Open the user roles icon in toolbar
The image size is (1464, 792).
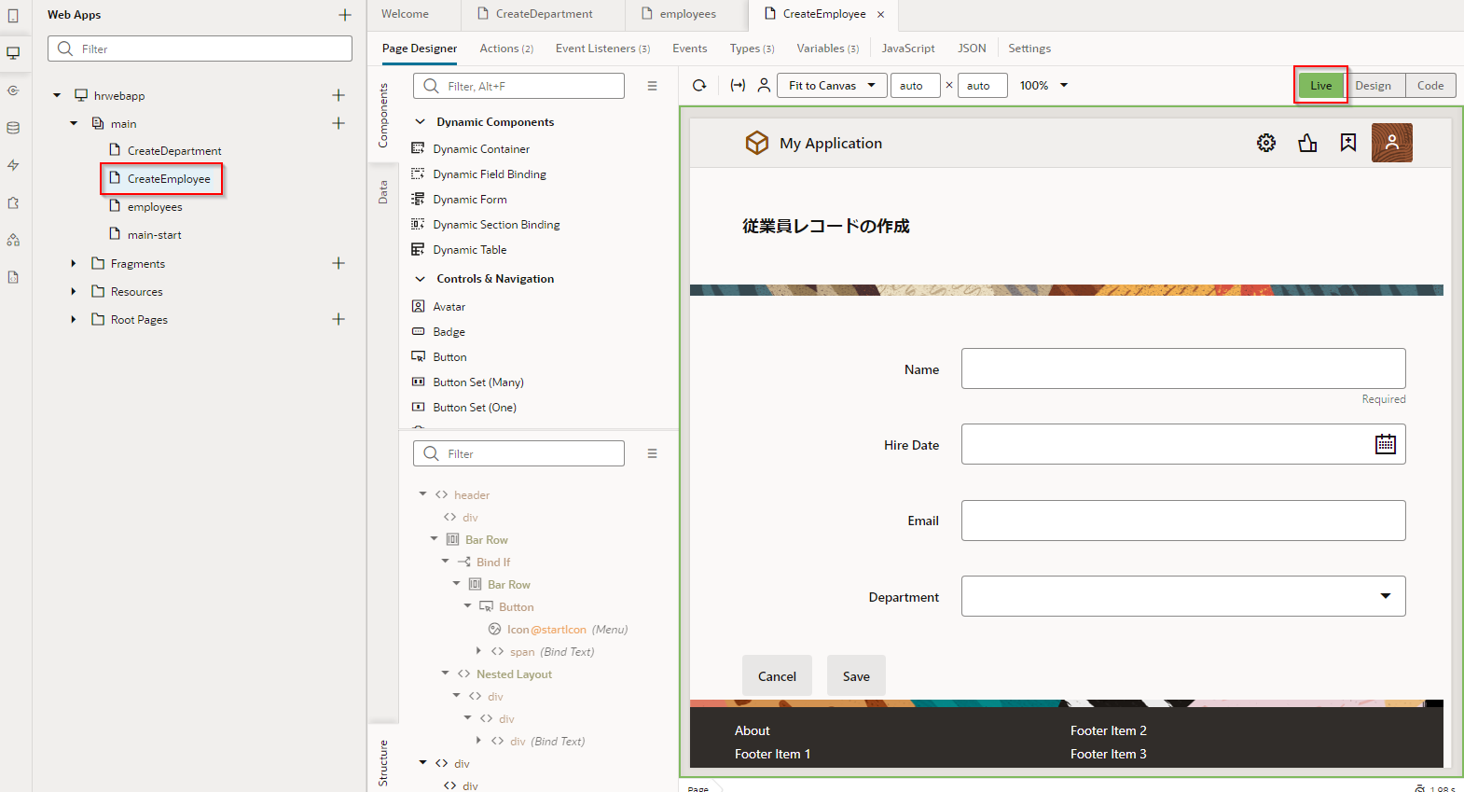click(x=764, y=86)
